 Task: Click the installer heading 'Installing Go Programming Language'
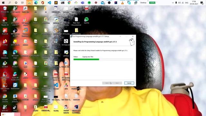(x=95, y=42)
